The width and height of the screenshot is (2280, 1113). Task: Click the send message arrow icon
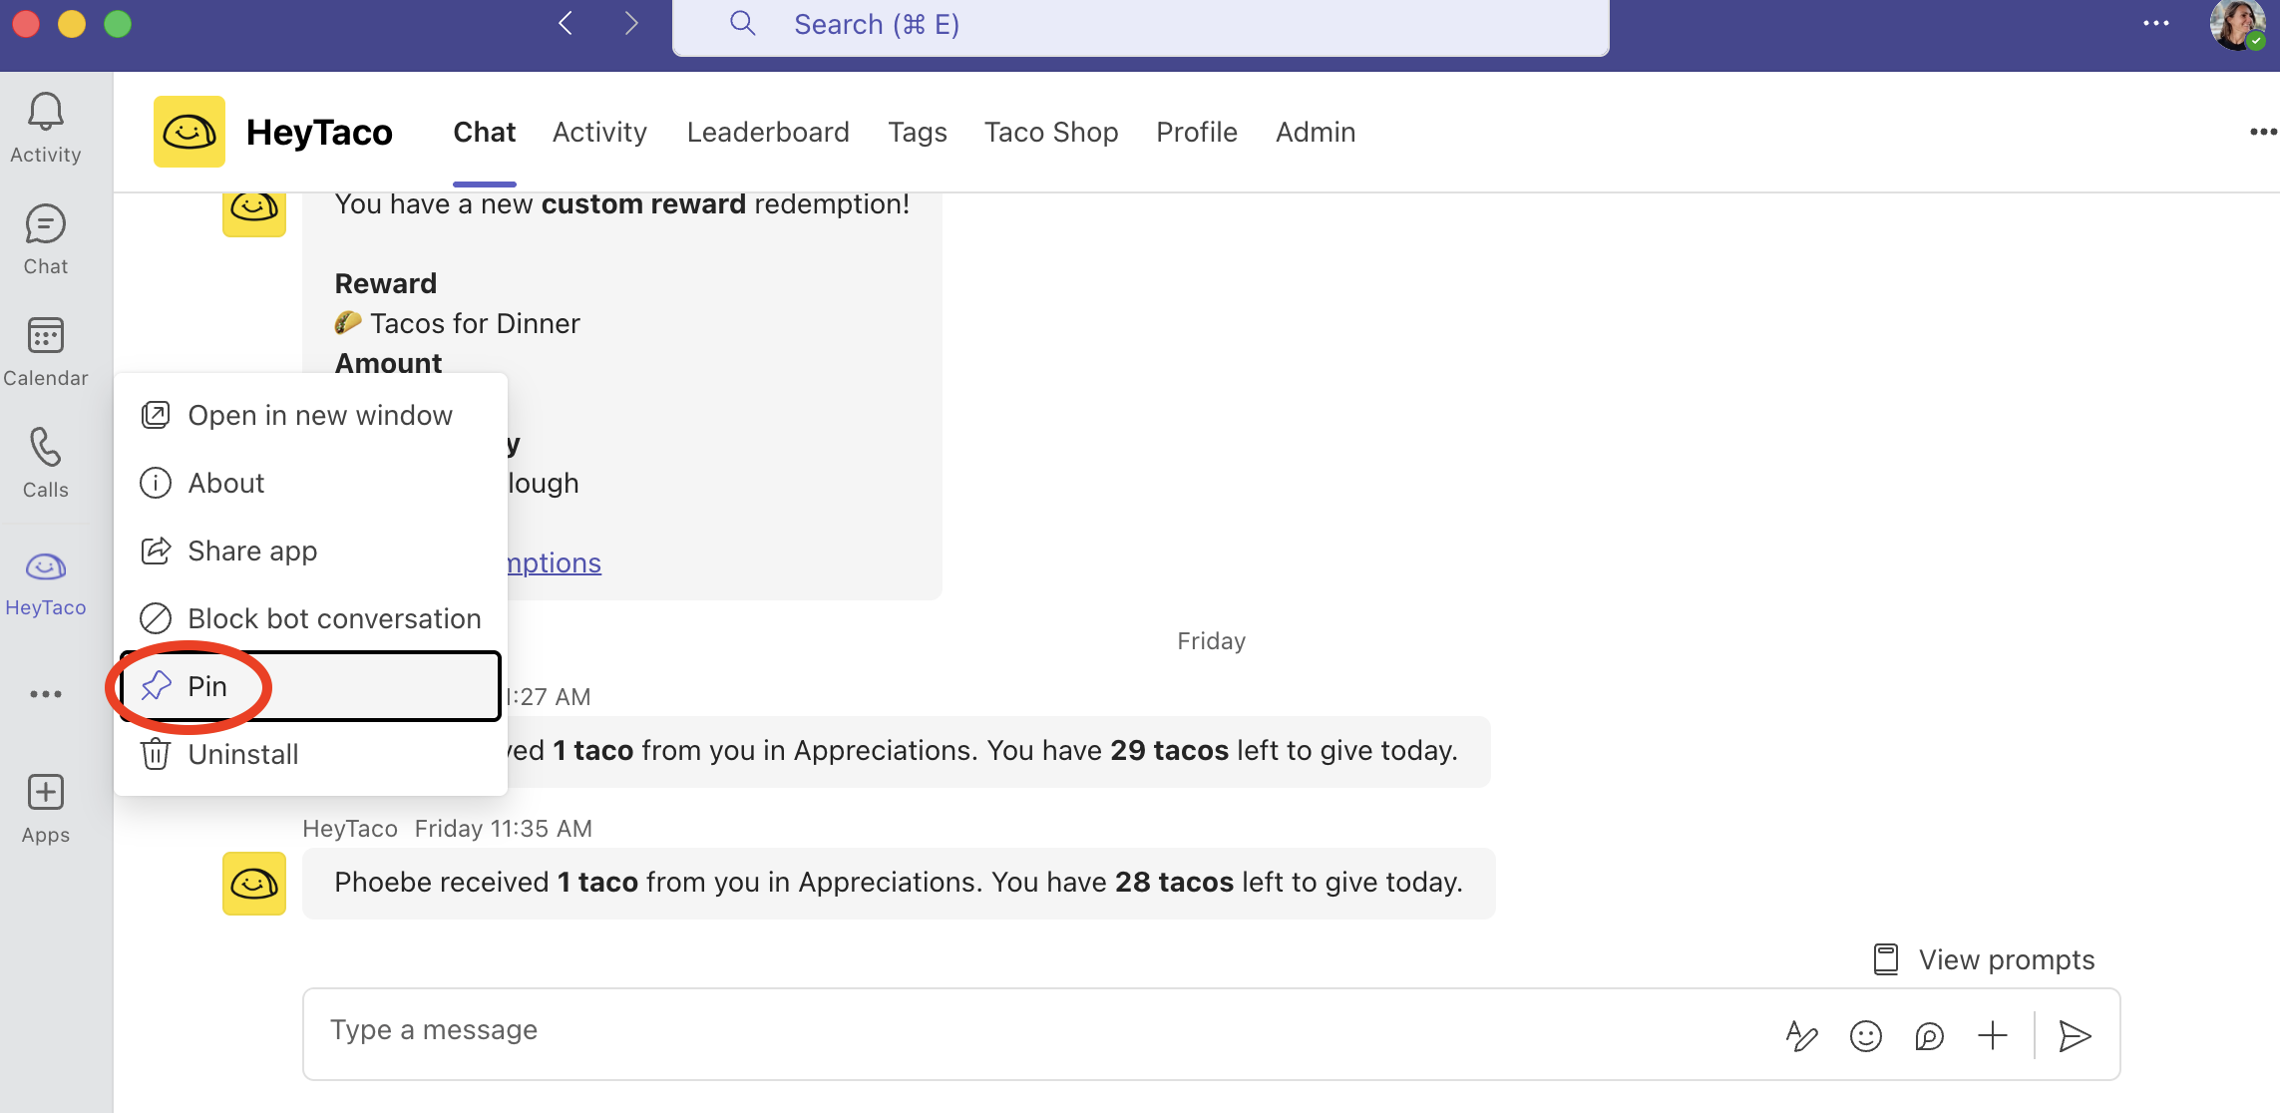tap(2075, 1036)
